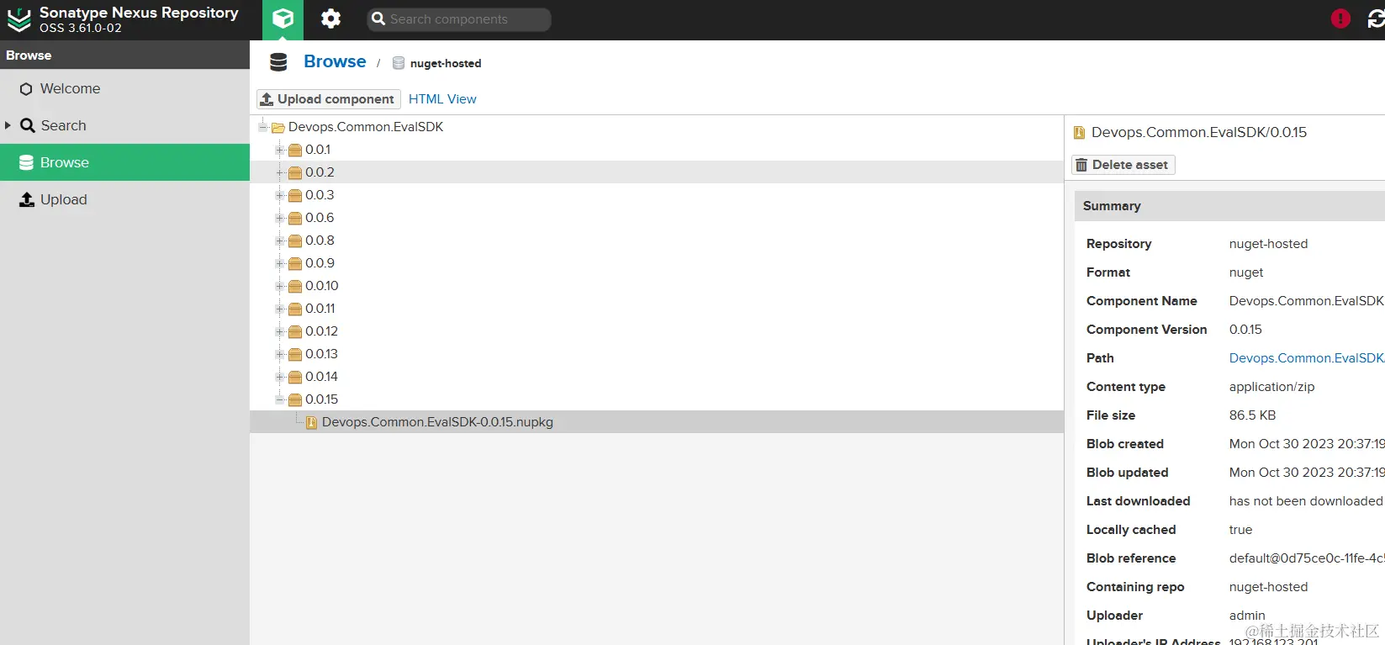Open the Devops.Common.EvalSDK path link
Viewport: 1385px width, 645px height.
tap(1307, 358)
